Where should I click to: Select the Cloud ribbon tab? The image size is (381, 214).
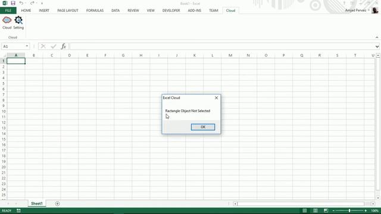tap(230, 11)
